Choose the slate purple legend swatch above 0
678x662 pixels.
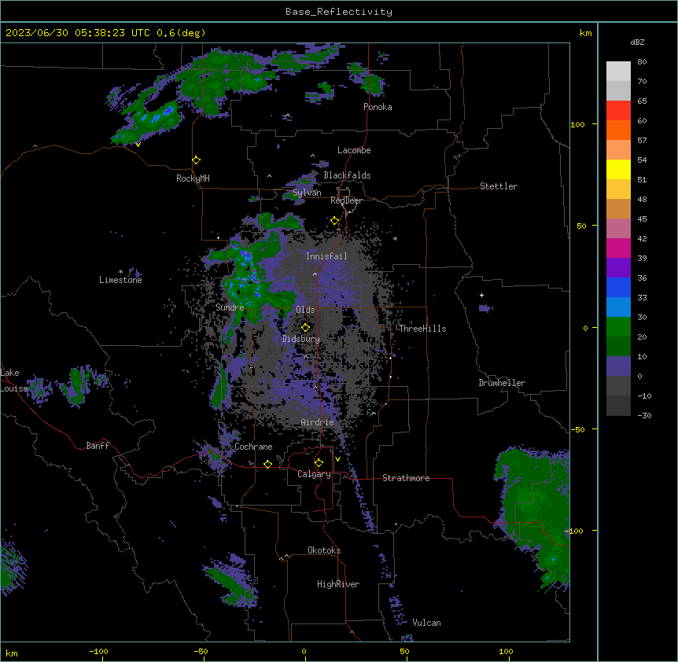click(x=618, y=366)
